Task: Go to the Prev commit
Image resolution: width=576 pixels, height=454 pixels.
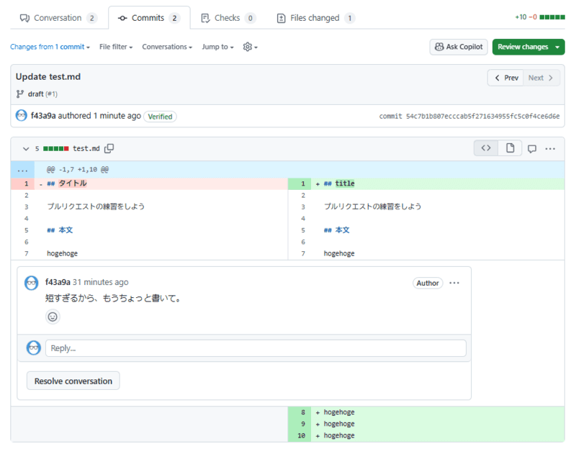Action: [x=506, y=78]
